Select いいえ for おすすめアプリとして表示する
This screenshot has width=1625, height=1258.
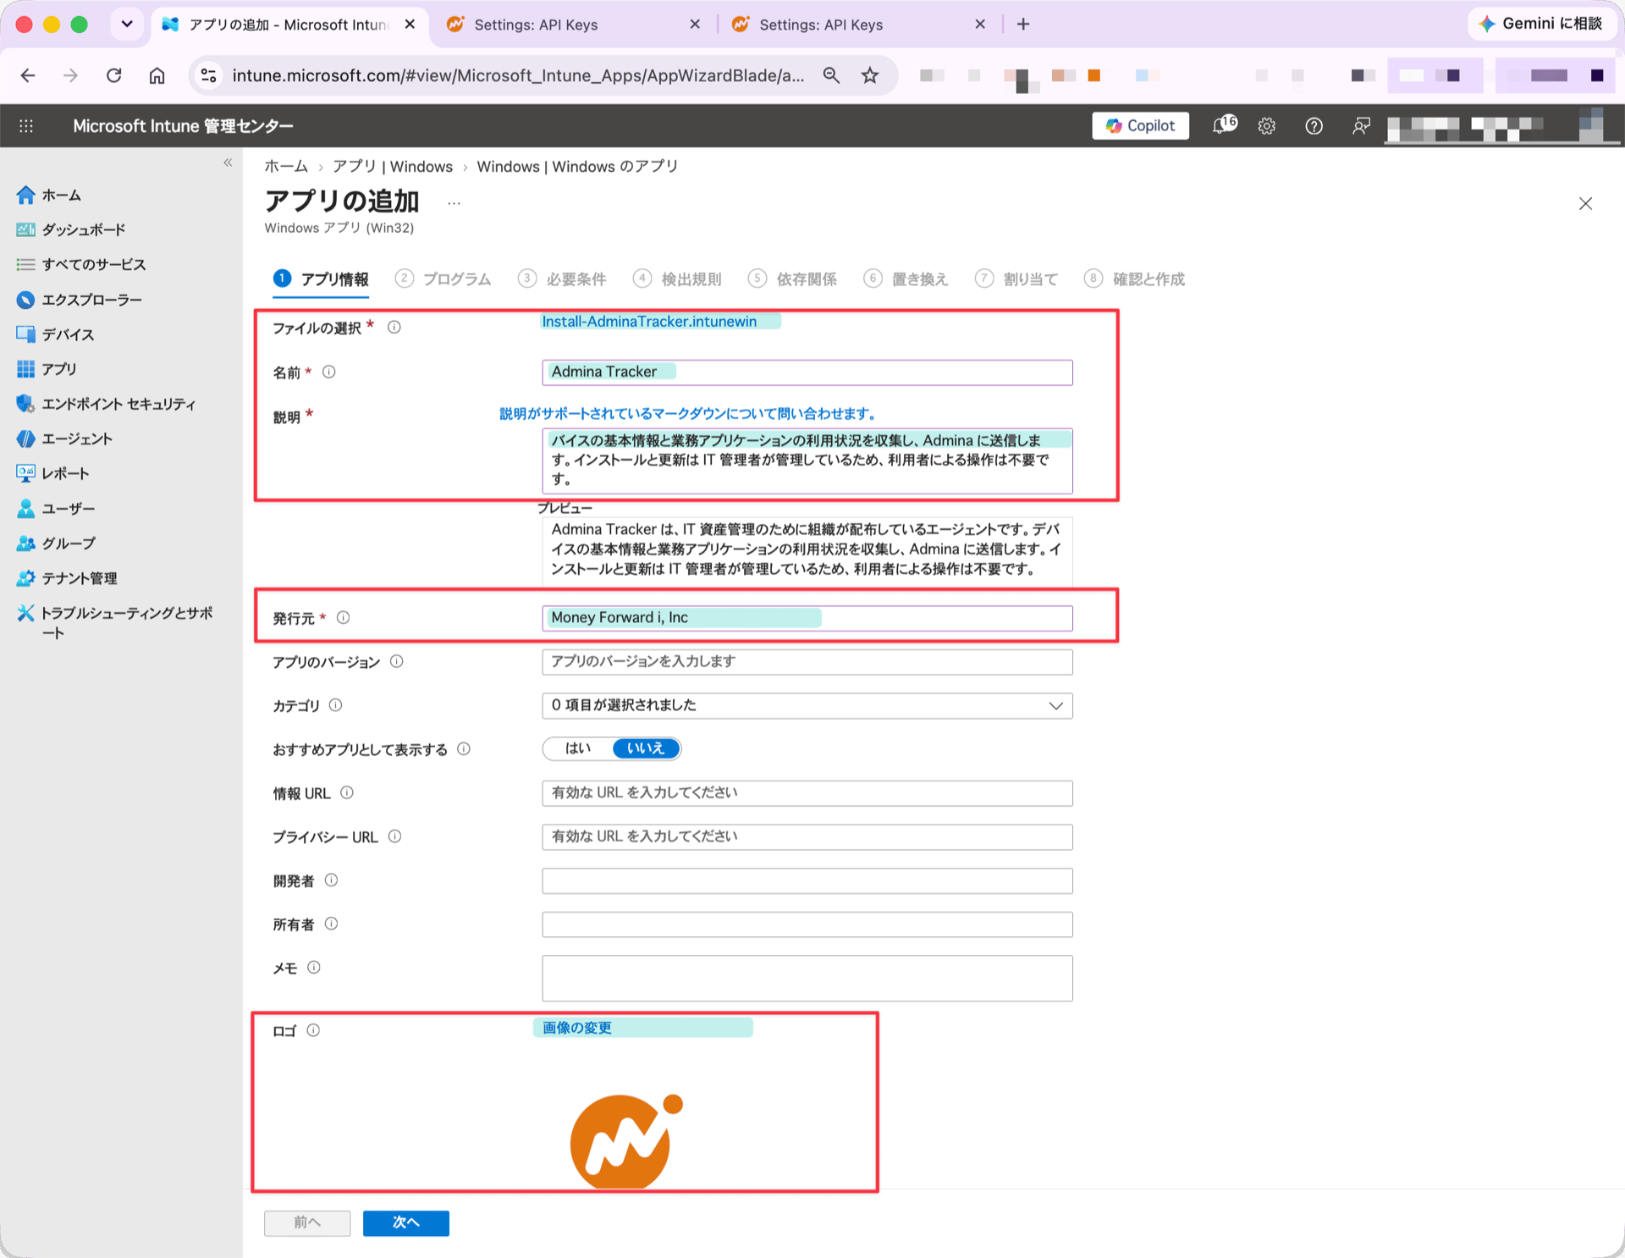[646, 748]
